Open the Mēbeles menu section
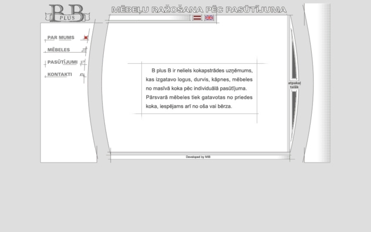The width and height of the screenshot is (371, 232). click(59, 50)
